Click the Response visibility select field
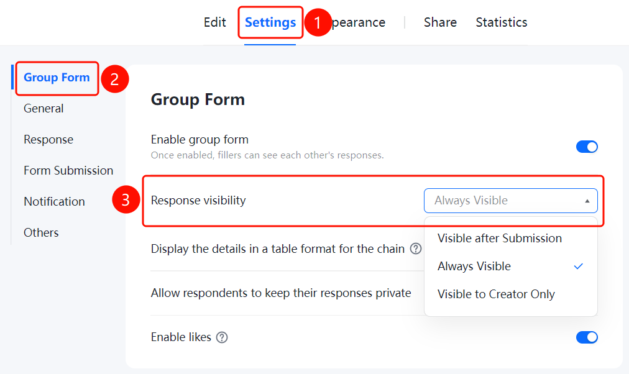The width and height of the screenshot is (629, 374). [511, 201]
